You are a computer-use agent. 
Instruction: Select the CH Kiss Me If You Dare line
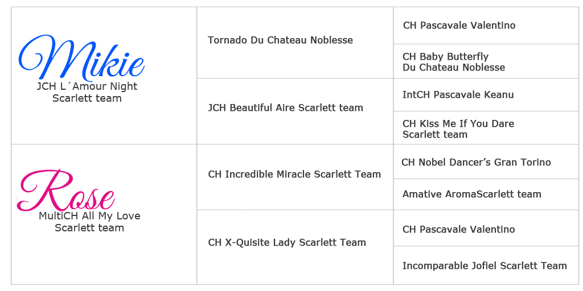click(x=458, y=124)
